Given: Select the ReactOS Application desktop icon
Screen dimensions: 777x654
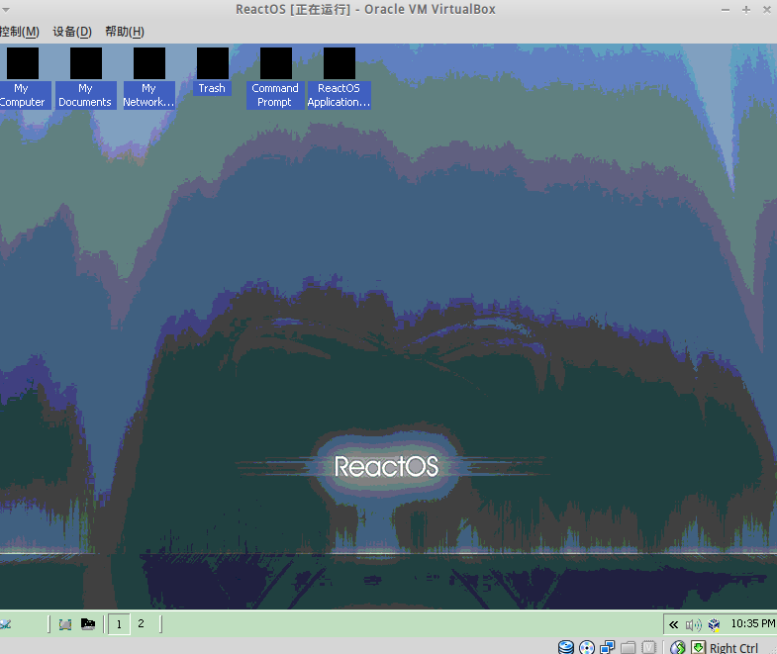Looking at the screenshot, I should [339, 78].
